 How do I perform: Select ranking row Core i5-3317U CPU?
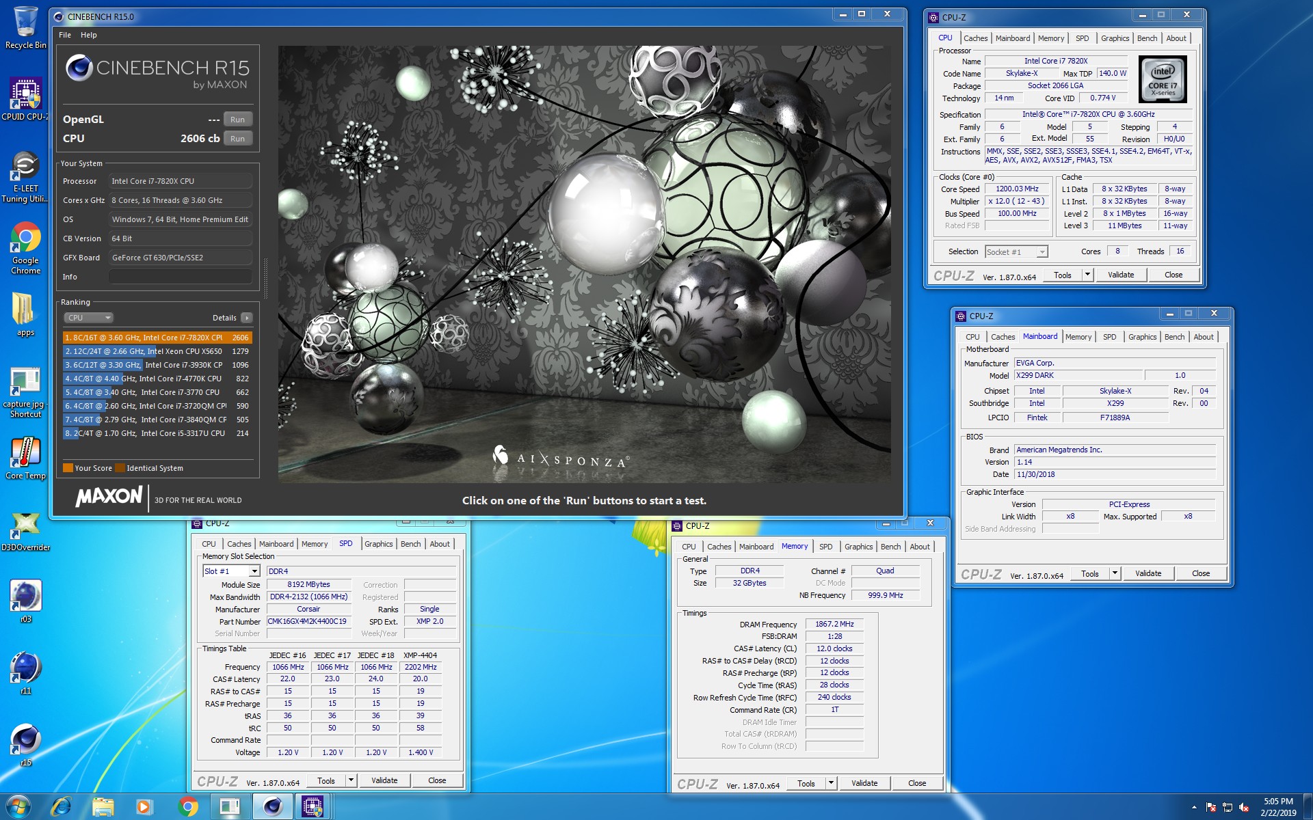click(x=157, y=433)
